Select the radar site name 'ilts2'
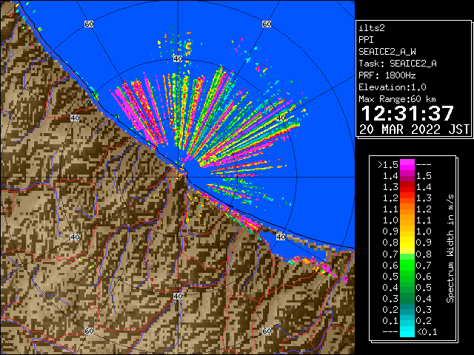 372,28
